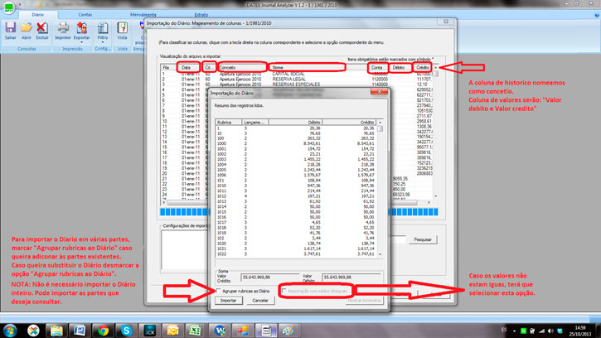The image size is (601, 338).
Task: Show hidden system tray icons arrow
Action: [514, 331]
